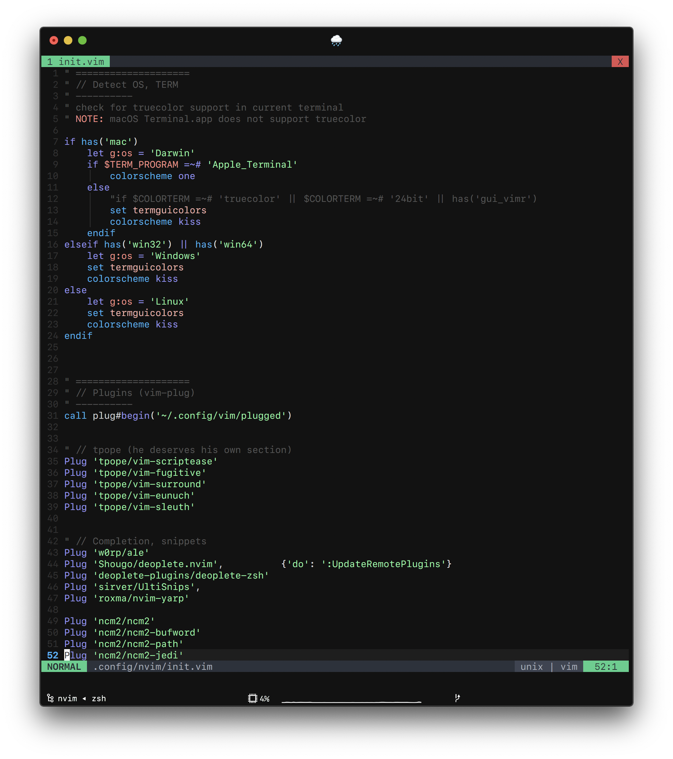Click the unix file format label
The image size is (673, 759).
click(x=531, y=667)
